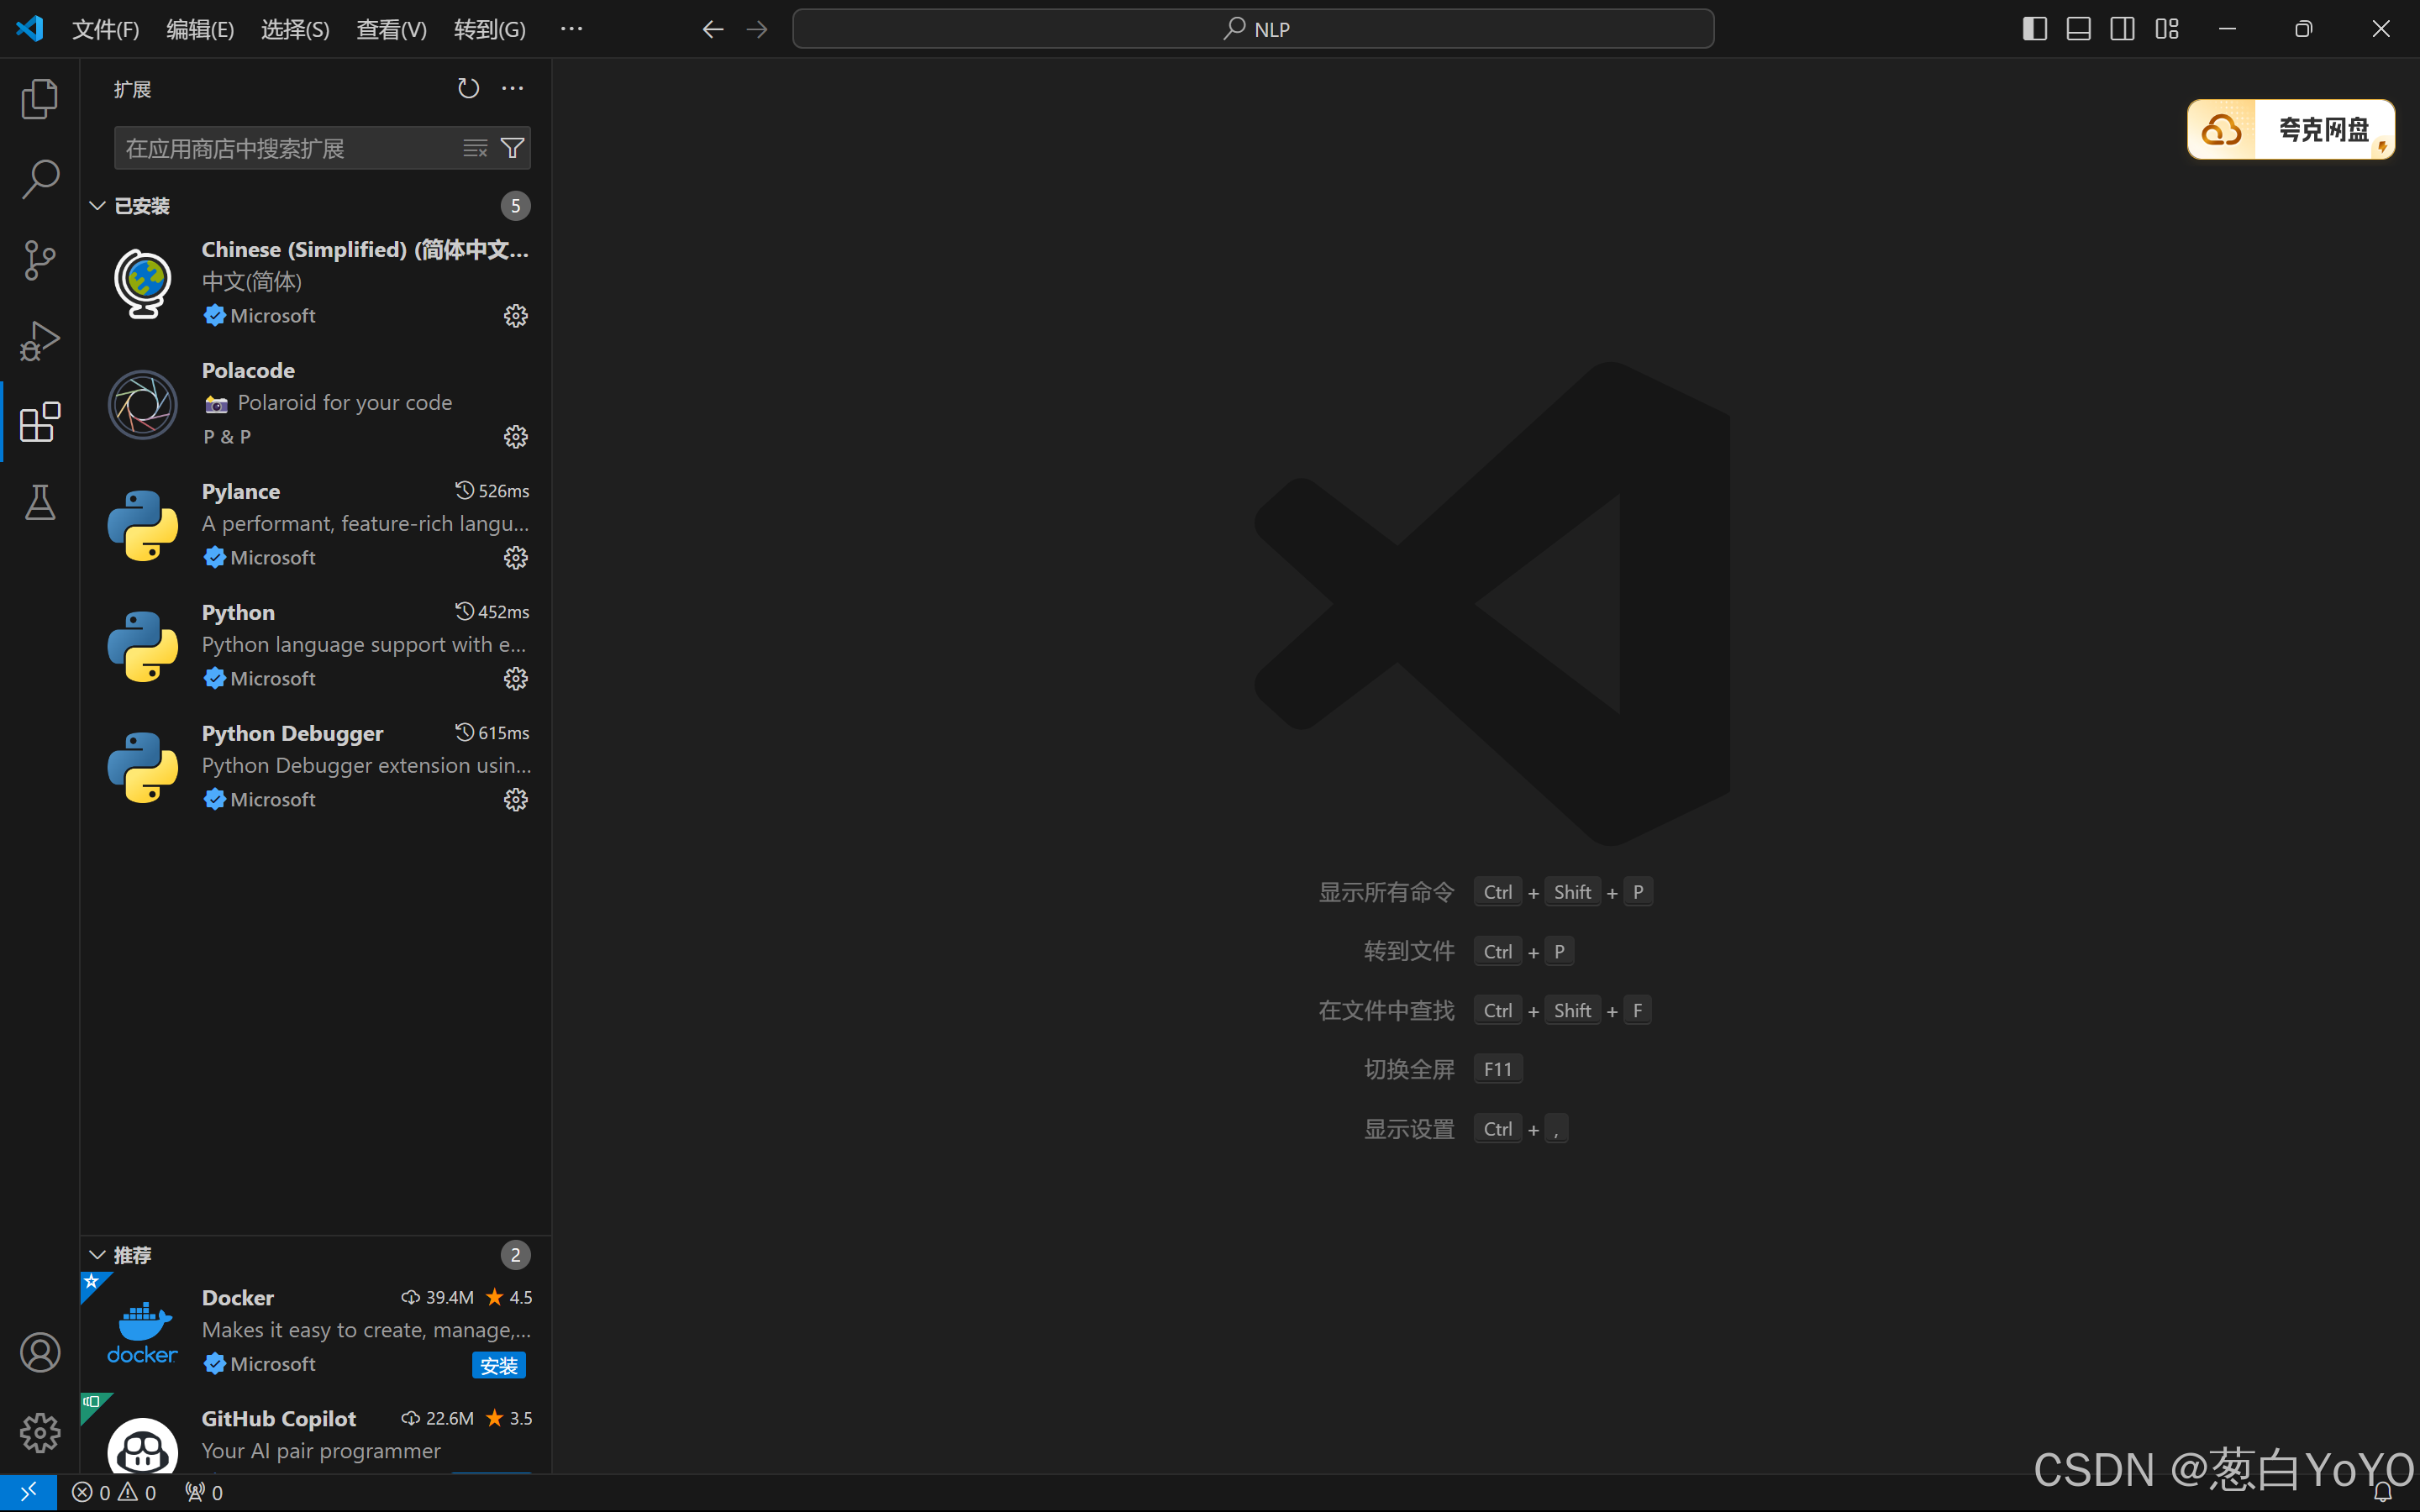This screenshot has width=2420, height=1512.
Task: Toggle the primary sidebar visibility
Action: (2034, 29)
